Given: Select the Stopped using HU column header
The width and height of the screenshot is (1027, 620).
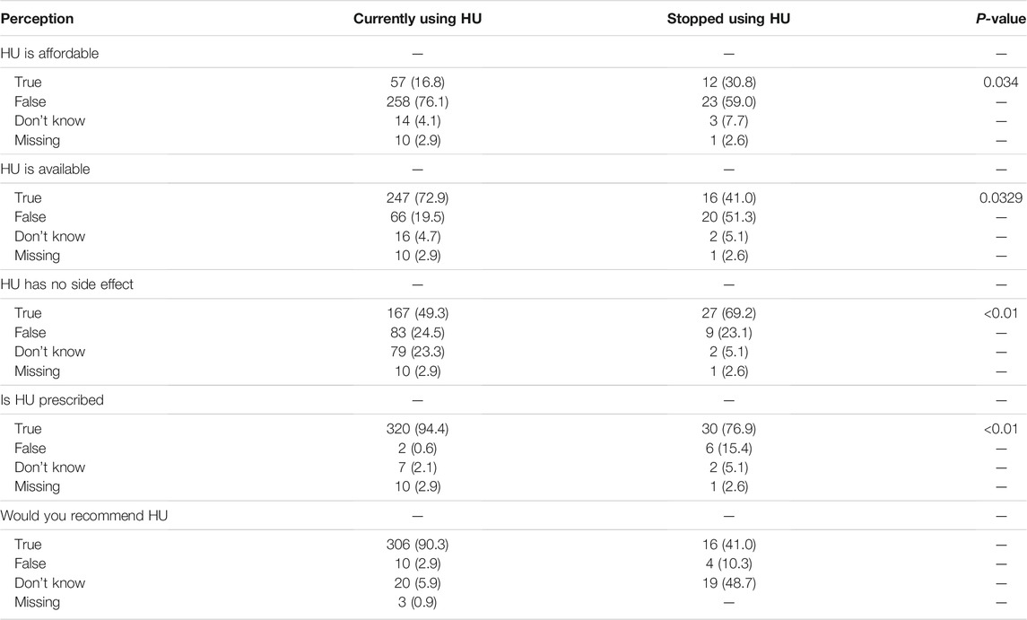Looking at the screenshot, I should click(728, 19).
